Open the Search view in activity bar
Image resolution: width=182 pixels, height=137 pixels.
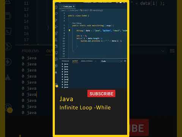pyautogui.click(x=56, y=13)
